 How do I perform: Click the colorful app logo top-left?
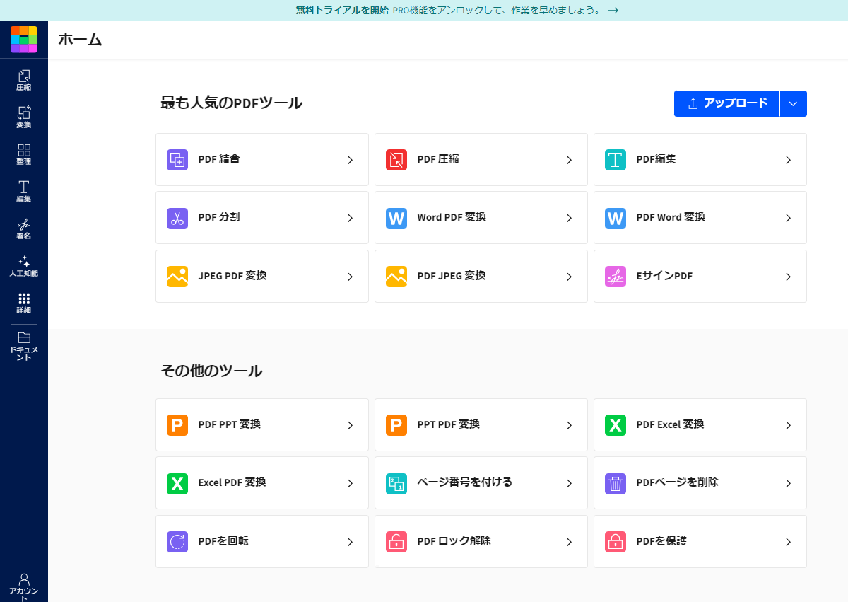pos(23,40)
